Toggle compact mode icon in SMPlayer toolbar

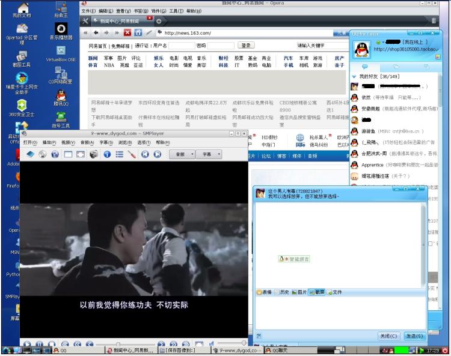pos(68,154)
